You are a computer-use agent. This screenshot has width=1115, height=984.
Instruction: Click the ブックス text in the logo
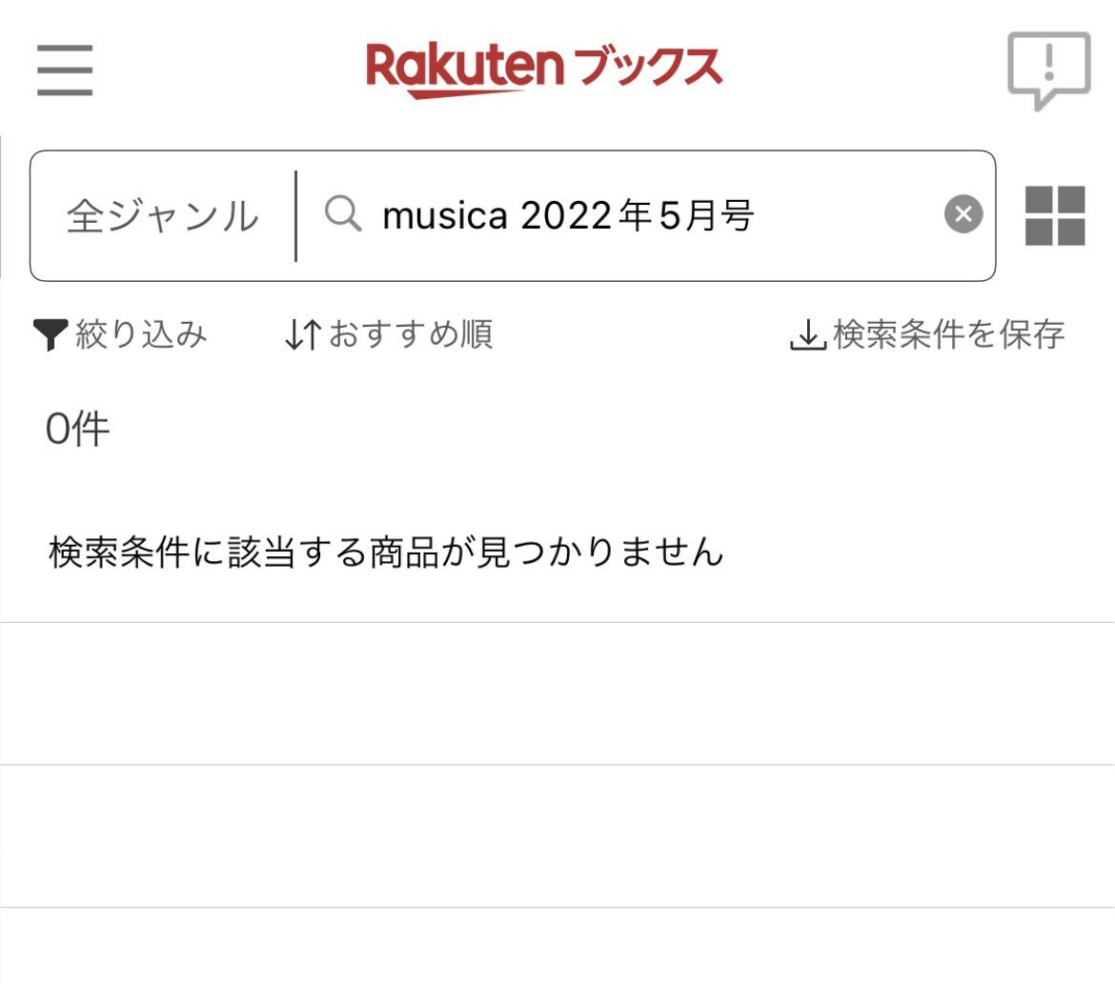(647, 68)
